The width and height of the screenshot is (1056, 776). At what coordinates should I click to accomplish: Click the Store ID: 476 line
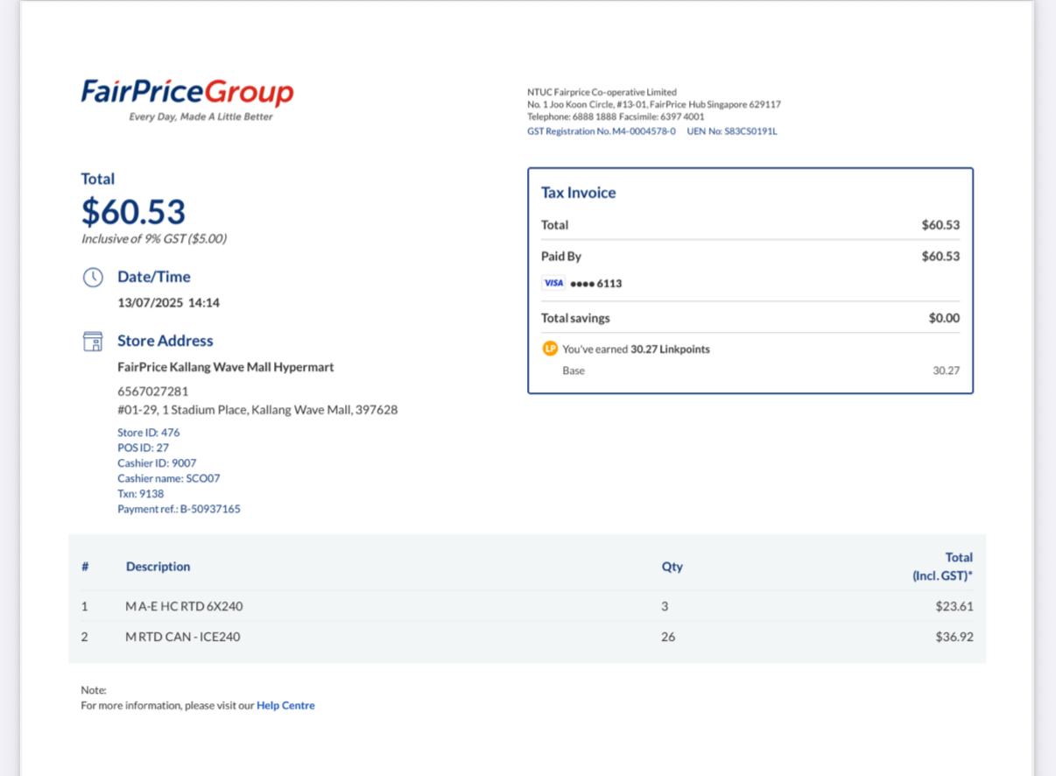tap(149, 433)
